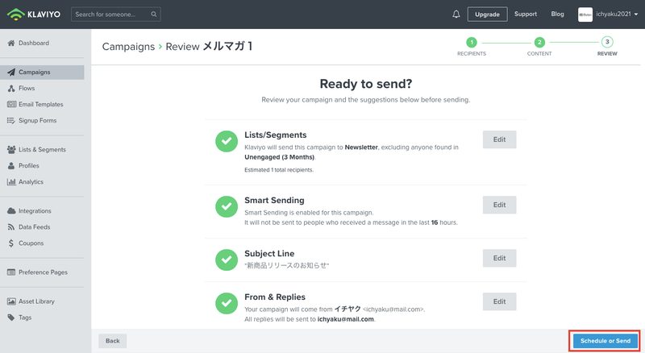Open the Blog link

[x=557, y=14]
